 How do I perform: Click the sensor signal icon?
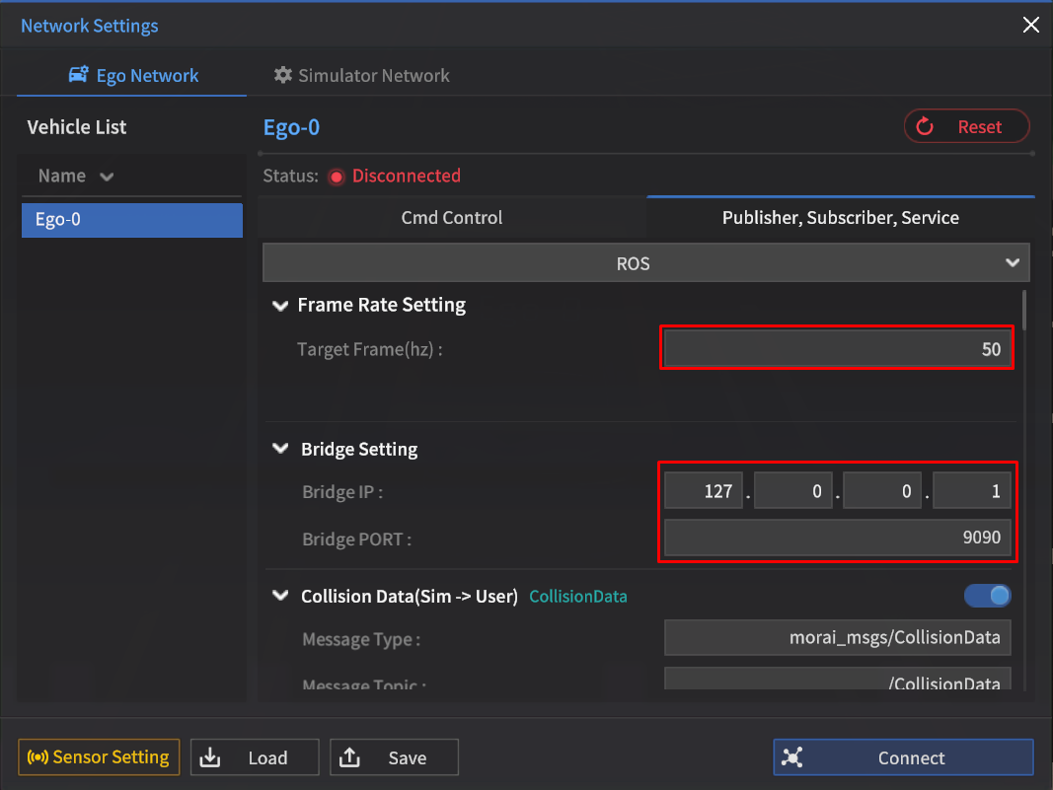(x=38, y=757)
